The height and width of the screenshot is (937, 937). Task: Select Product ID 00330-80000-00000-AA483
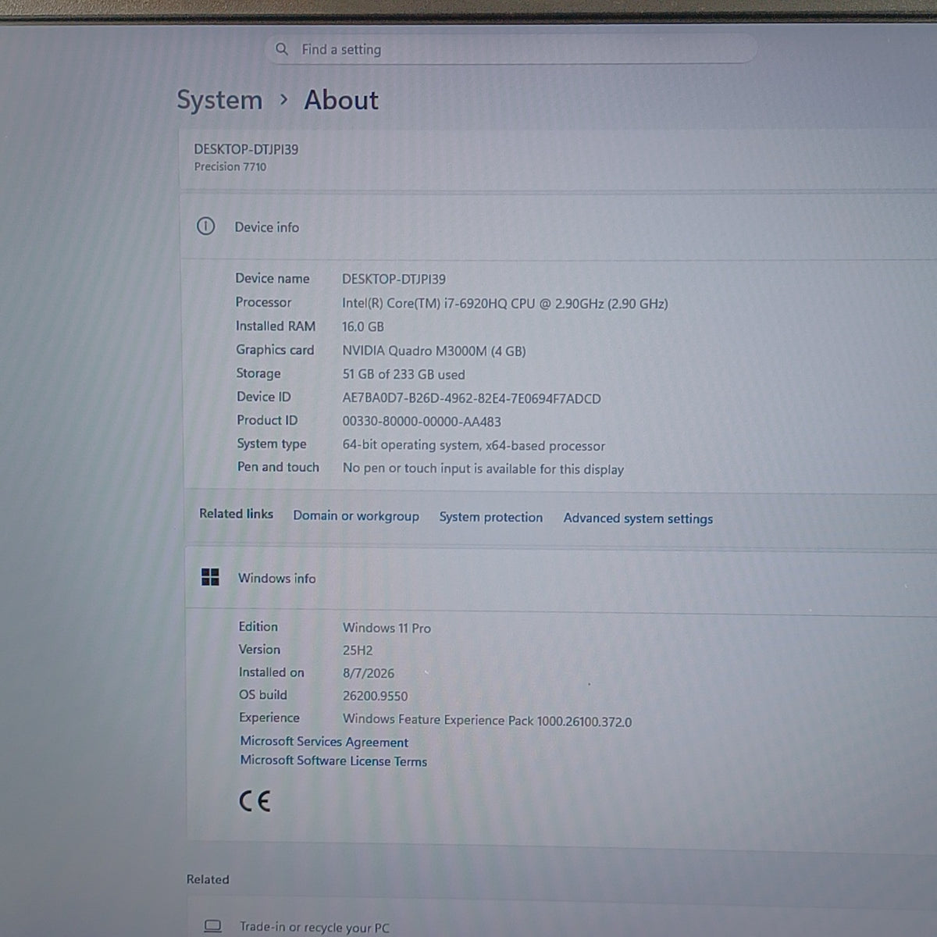[x=422, y=422]
